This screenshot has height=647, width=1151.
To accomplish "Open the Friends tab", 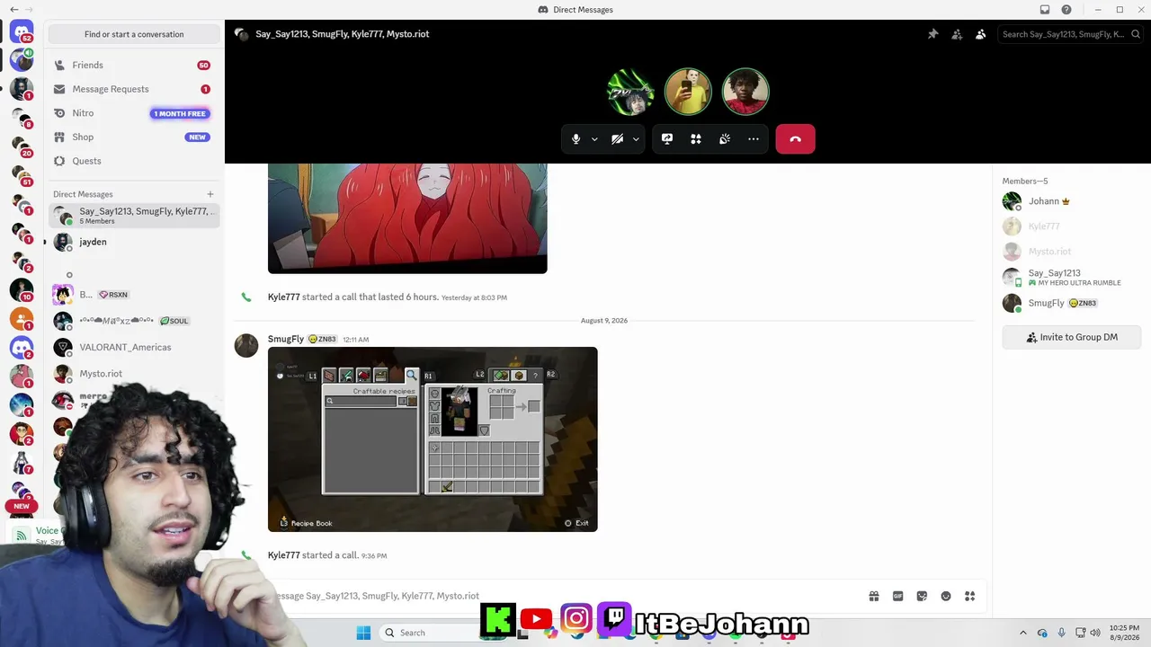I will click(134, 66).
